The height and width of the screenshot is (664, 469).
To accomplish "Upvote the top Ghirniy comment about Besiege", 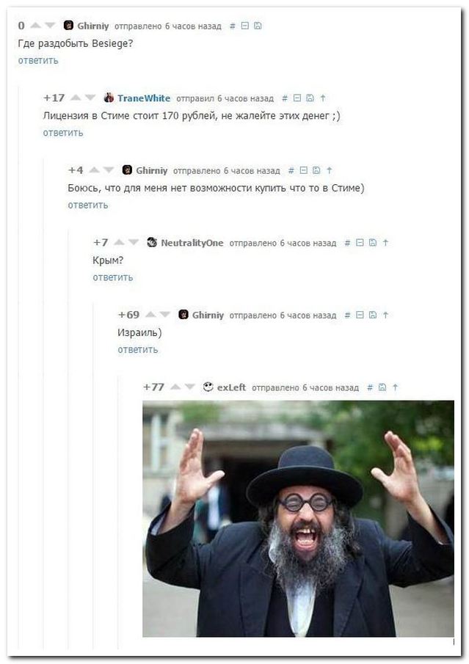I will coord(36,26).
